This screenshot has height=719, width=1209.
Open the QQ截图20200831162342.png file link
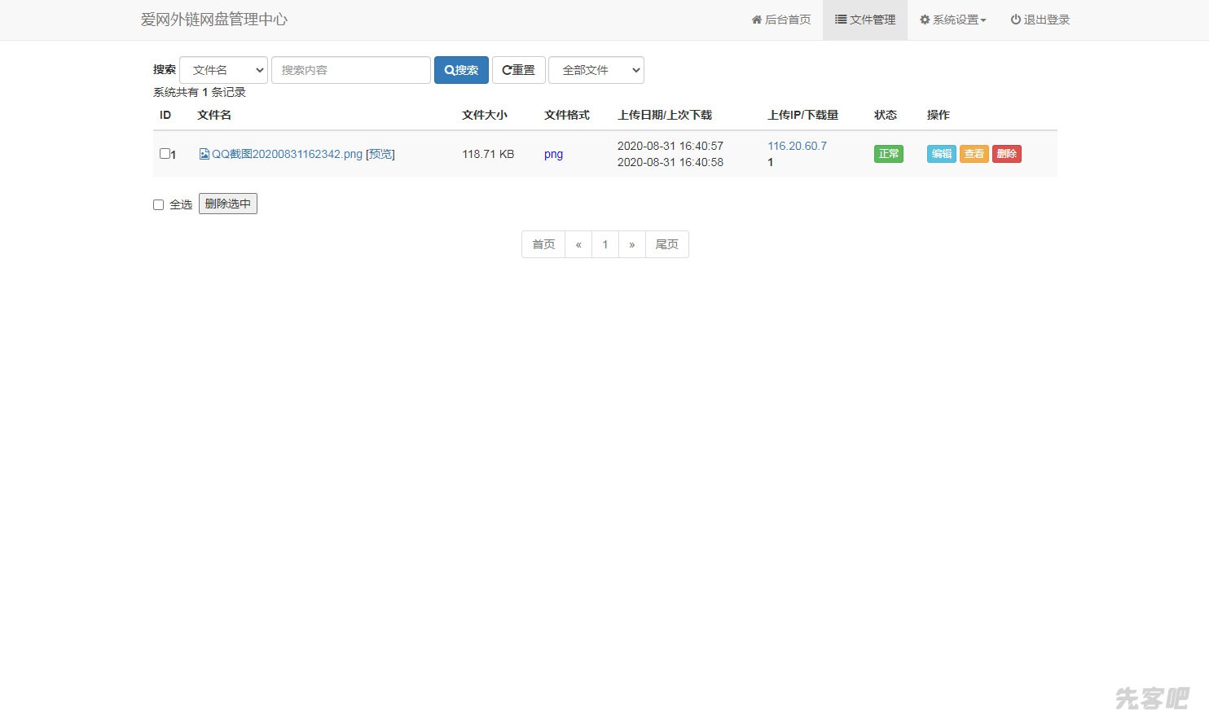[x=287, y=154]
